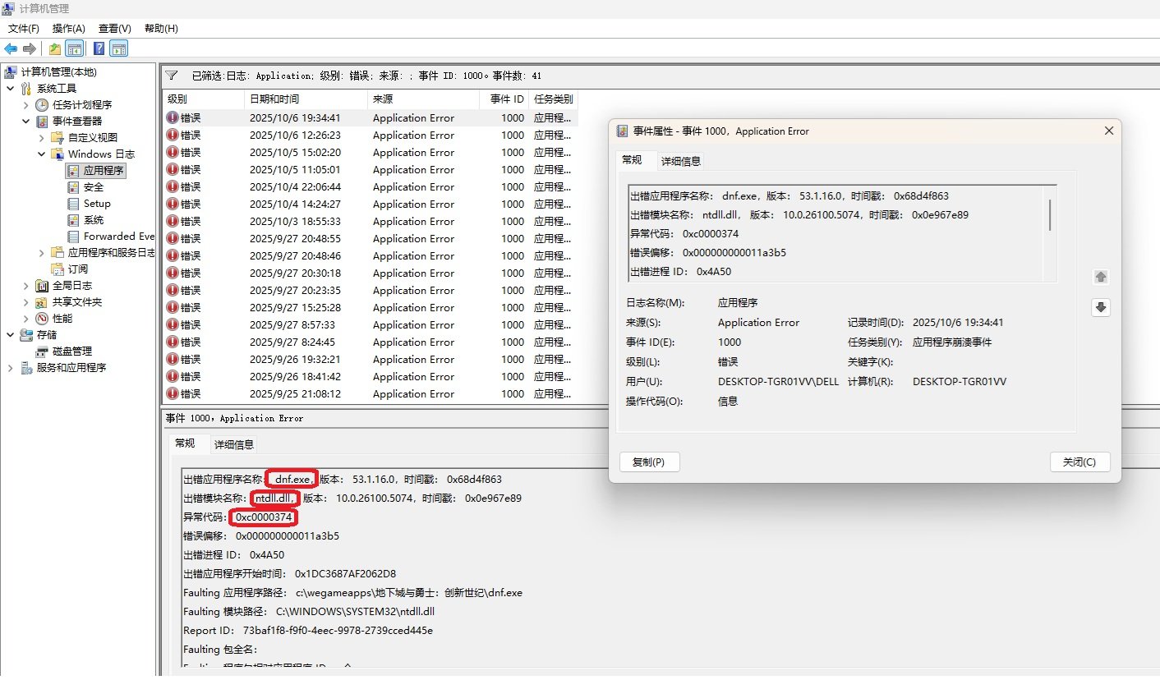Open the 操作(A) menu
The height and width of the screenshot is (680, 1160).
pos(69,29)
